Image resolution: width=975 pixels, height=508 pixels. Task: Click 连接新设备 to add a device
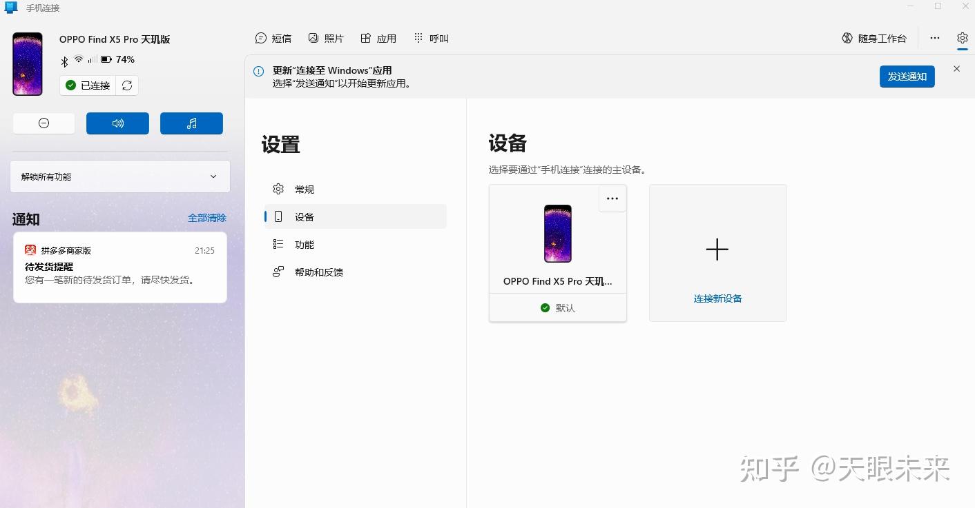(x=717, y=298)
